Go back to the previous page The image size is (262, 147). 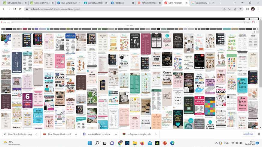[4, 9]
